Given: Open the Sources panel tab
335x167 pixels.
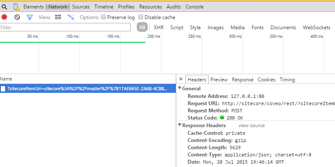Looking at the screenshot, I should [x=81, y=7].
